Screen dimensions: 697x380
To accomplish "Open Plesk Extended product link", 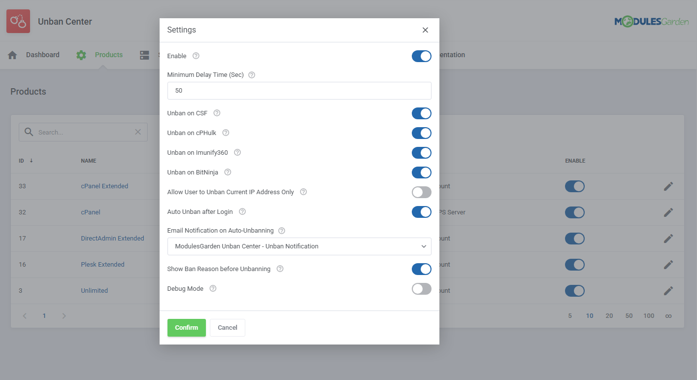I will tap(102, 265).
